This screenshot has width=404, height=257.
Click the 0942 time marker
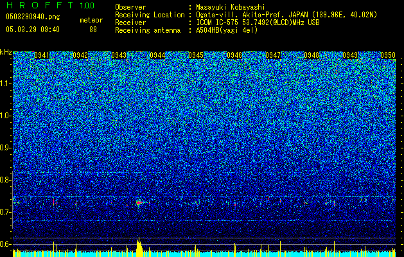[80, 55]
